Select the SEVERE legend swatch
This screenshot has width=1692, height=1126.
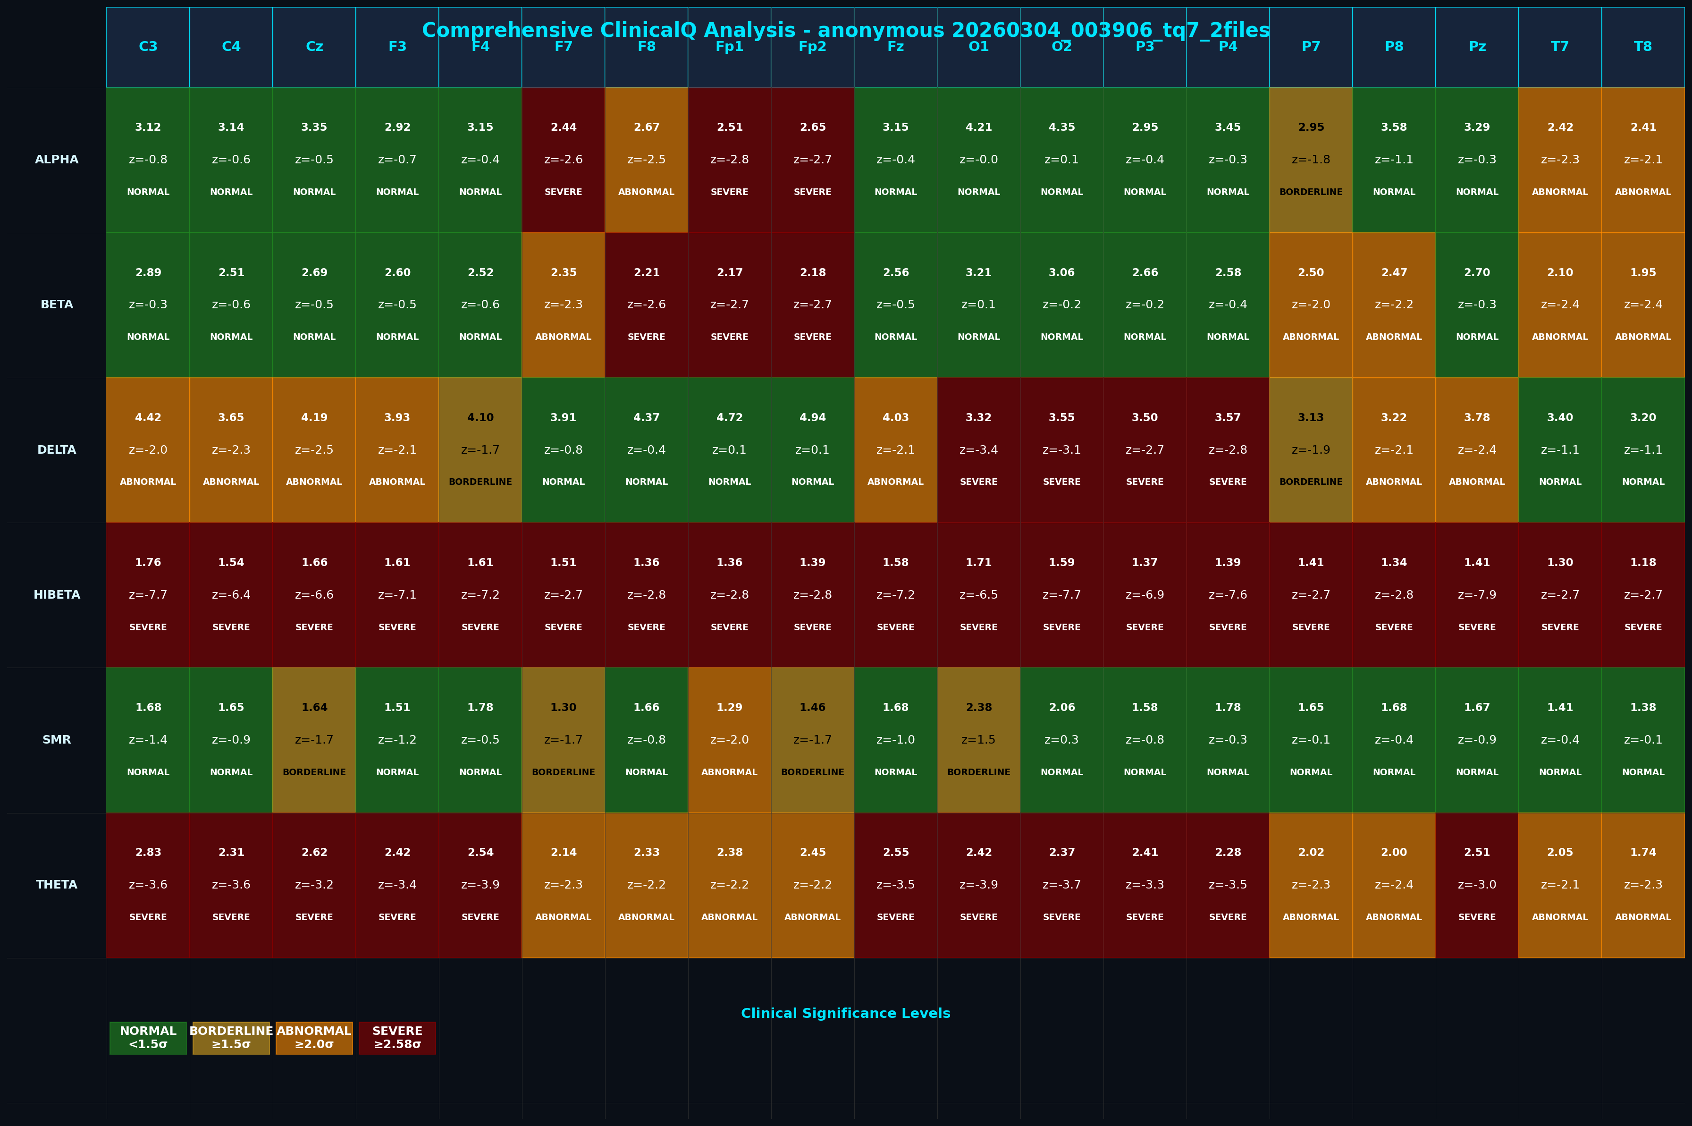[397, 1038]
